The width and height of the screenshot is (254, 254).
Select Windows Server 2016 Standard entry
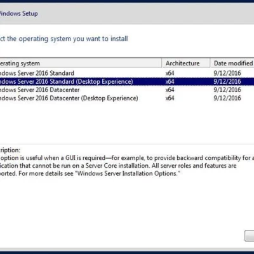[x=127, y=73]
